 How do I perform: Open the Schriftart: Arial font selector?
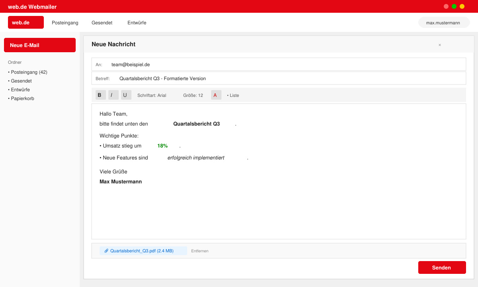152,95
